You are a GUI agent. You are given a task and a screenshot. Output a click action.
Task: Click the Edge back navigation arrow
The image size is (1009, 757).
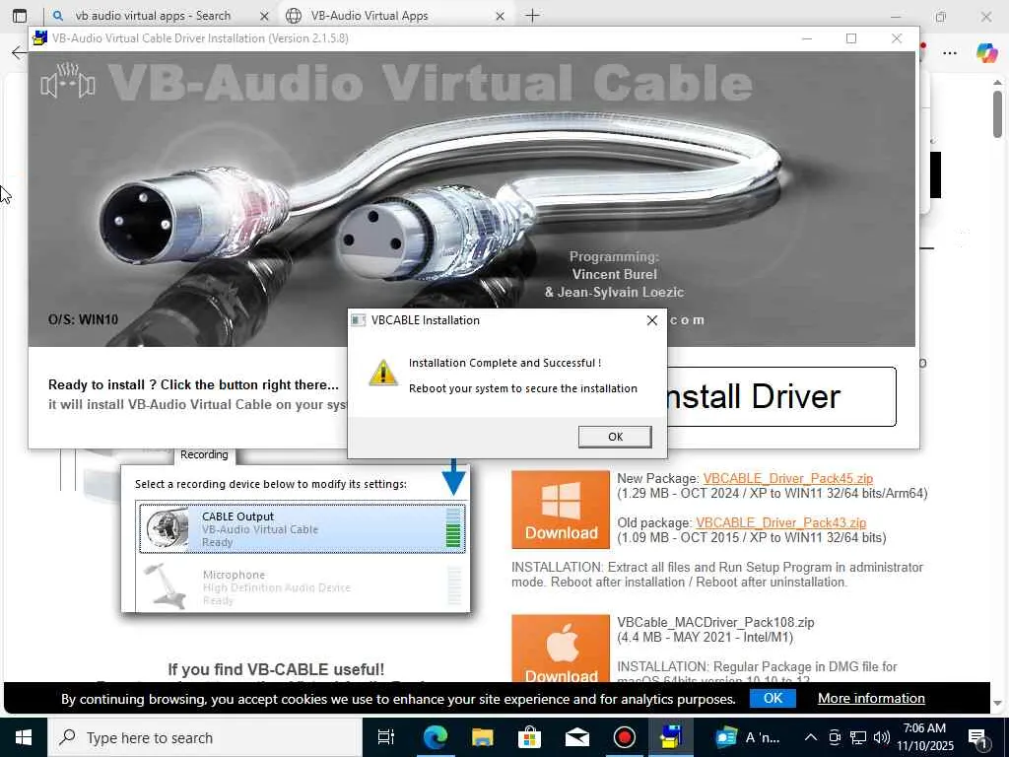pos(19,53)
